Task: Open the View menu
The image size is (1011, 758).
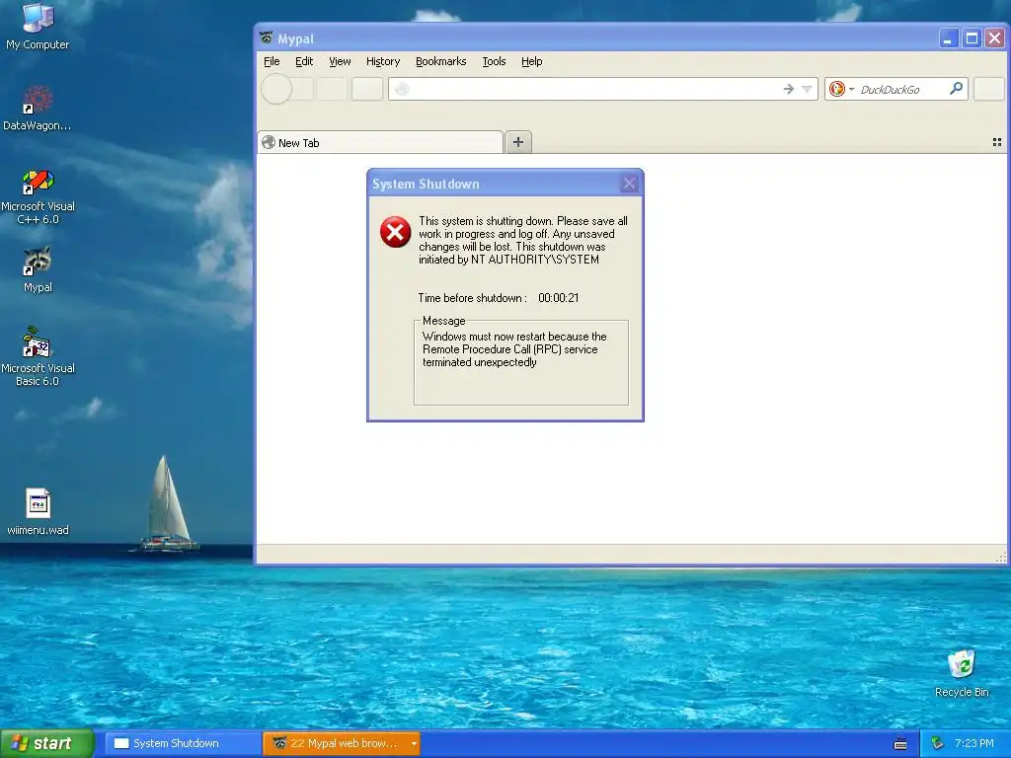Action: coord(340,61)
